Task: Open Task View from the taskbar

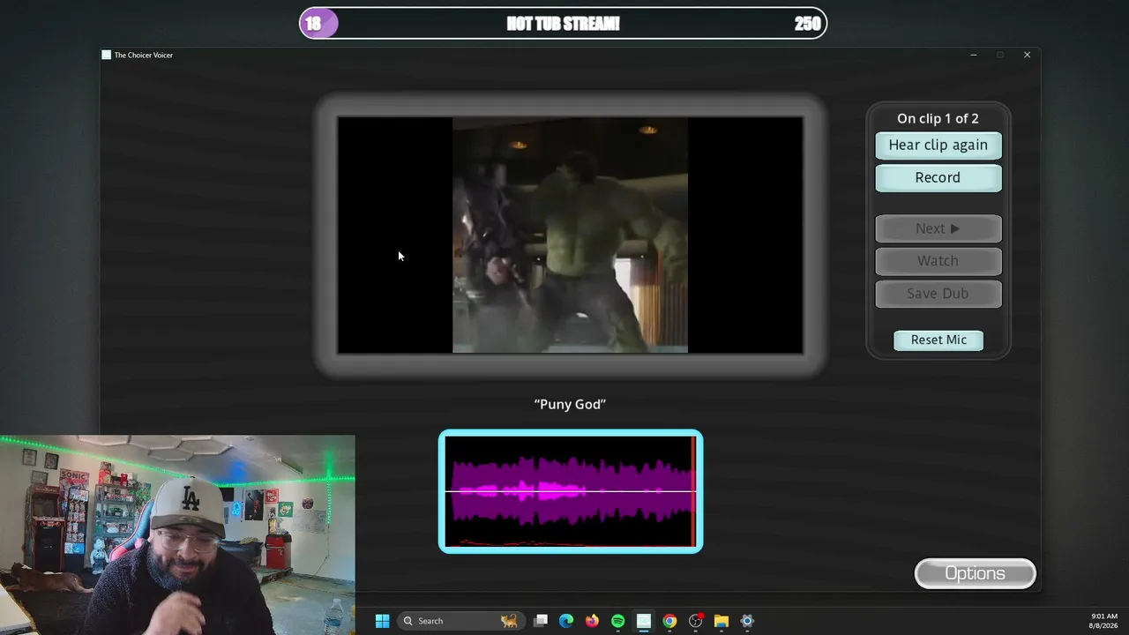Action: [x=541, y=621]
